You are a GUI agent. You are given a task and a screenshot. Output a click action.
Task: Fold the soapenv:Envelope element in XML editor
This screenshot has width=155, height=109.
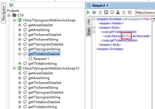pos(94,19)
